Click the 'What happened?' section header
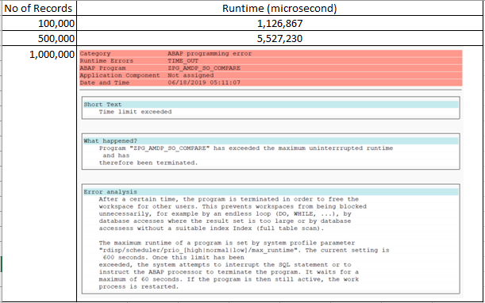 pyautogui.click(x=271, y=141)
